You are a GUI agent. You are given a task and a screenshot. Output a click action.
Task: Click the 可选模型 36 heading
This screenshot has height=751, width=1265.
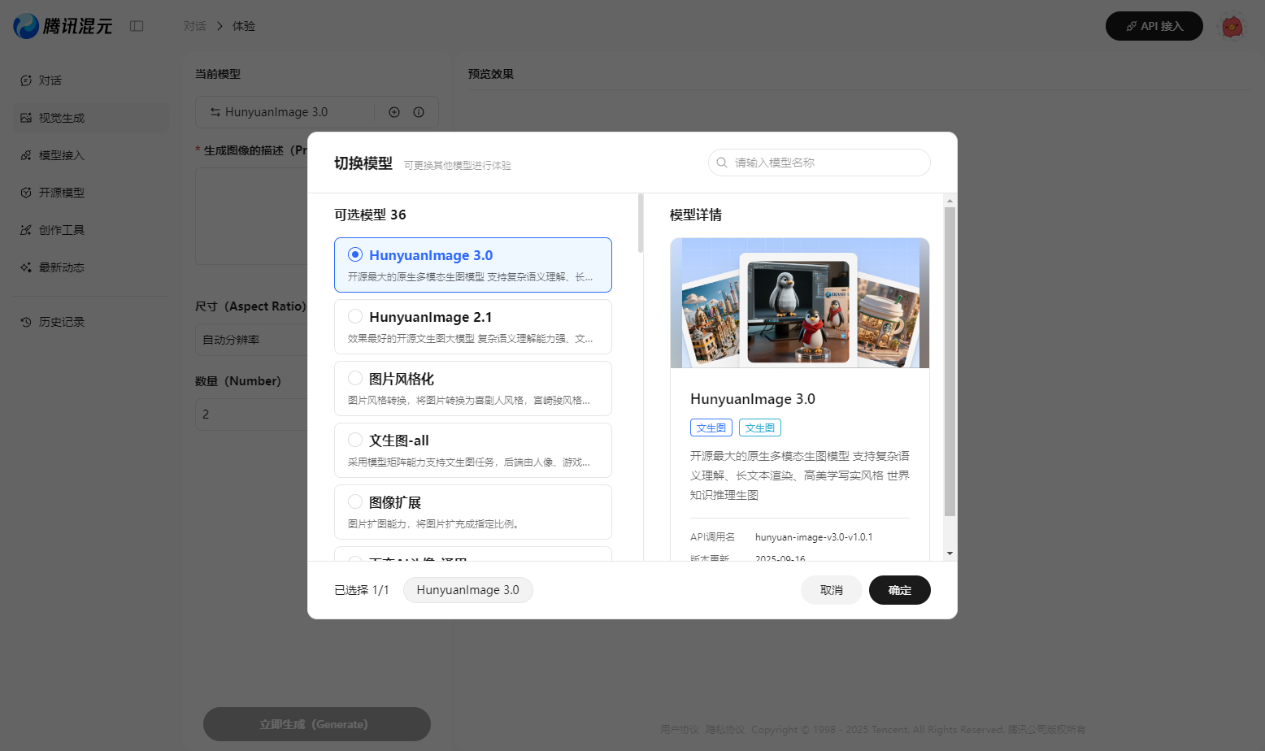point(370,215)
